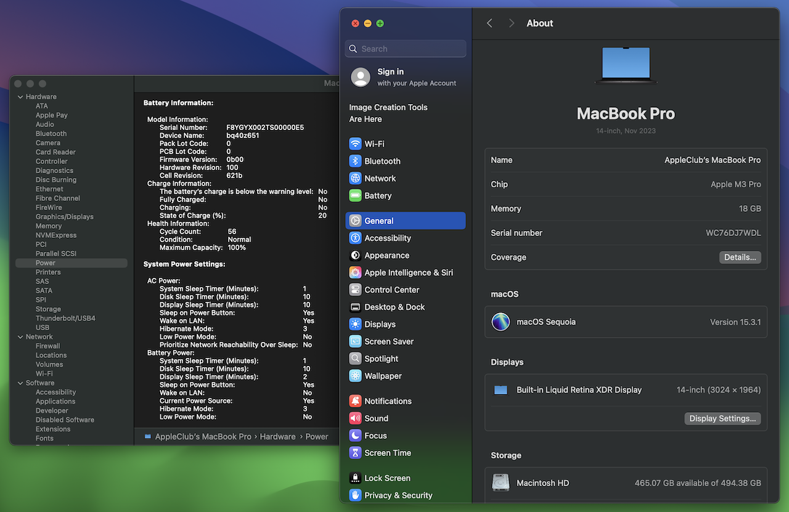The width and height of the screenshot is (789, 512).
Task: Select USB in System Information sidebar
Action: pyautogui.click(x=43, y=328)
